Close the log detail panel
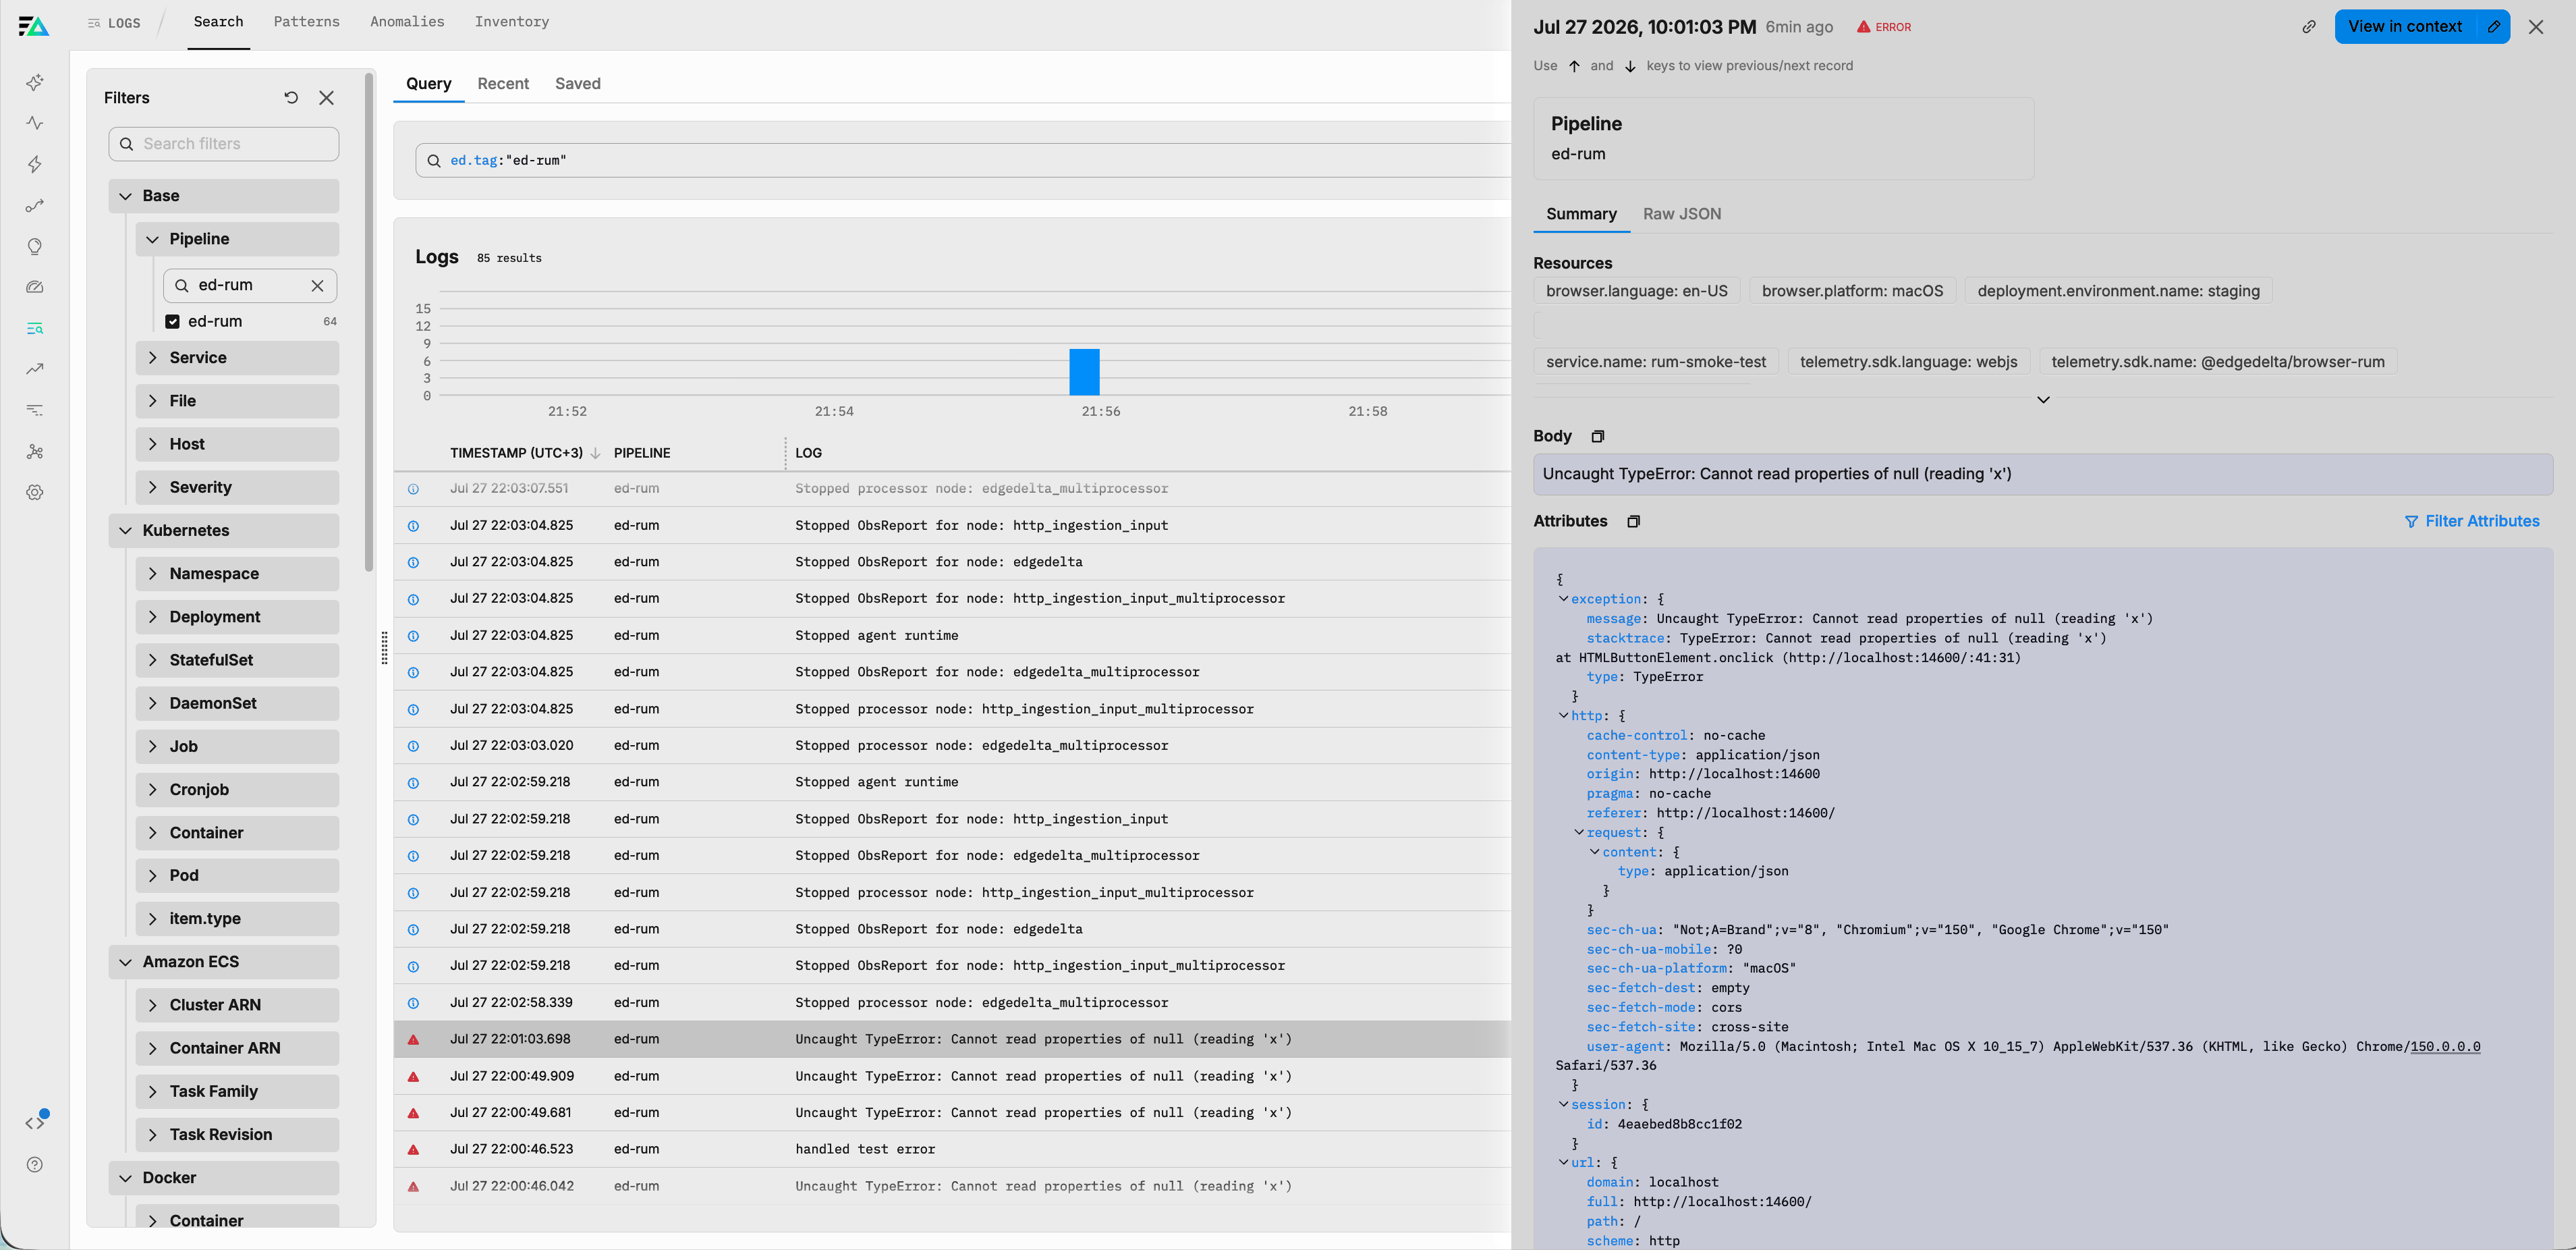2576x1250 pixels. [2536, 27]
